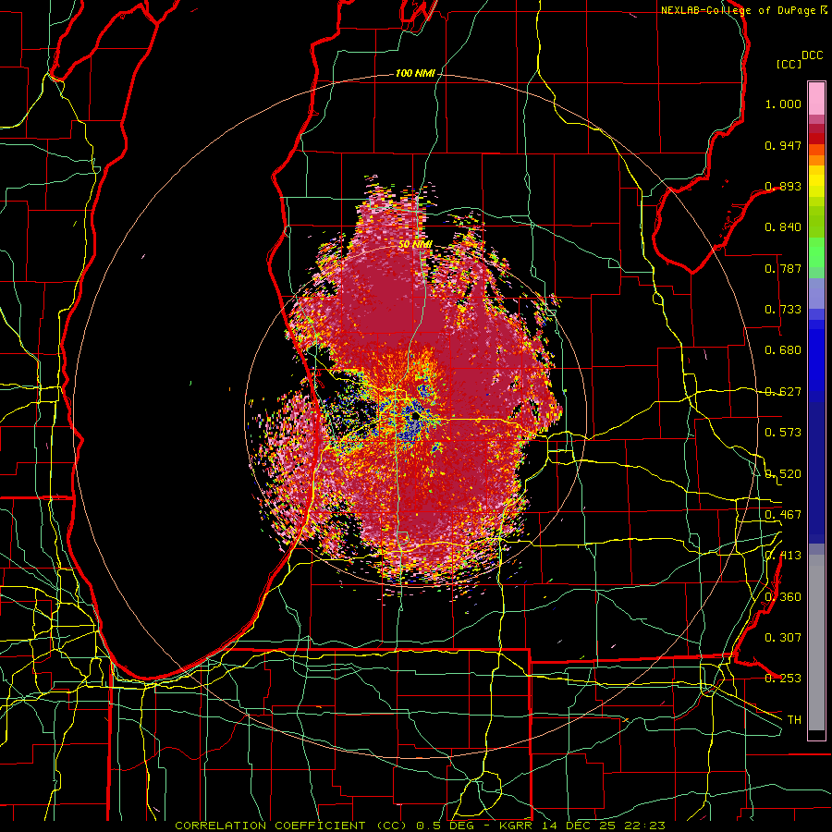The height and width of the screenshot is (832, 832).
Task: Select the 0.360 legend value
Action: point(783,597)
